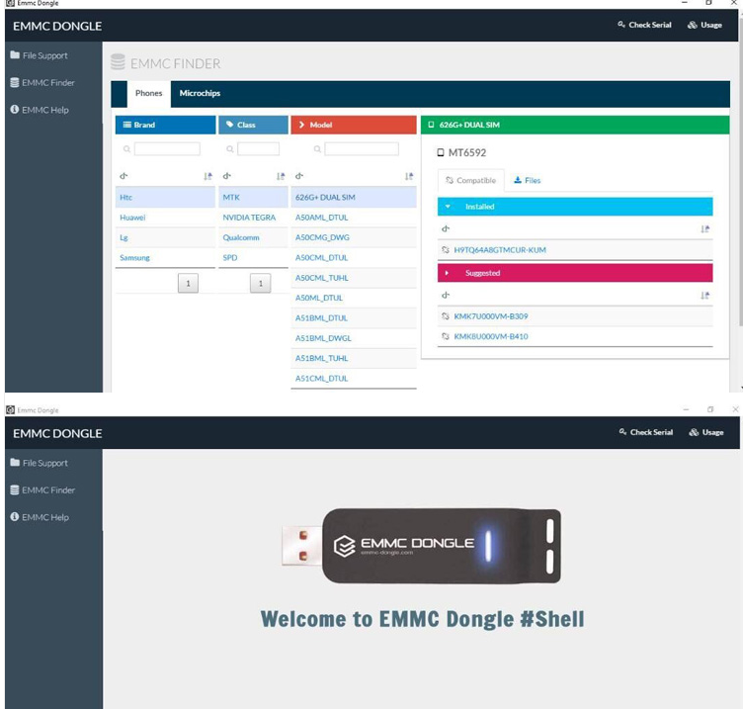
Task: Select A50CML_DTUL model
Action: tap(354, 257)
